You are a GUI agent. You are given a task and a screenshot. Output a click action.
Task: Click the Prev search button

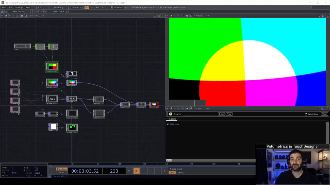click(x=229, y=114)
